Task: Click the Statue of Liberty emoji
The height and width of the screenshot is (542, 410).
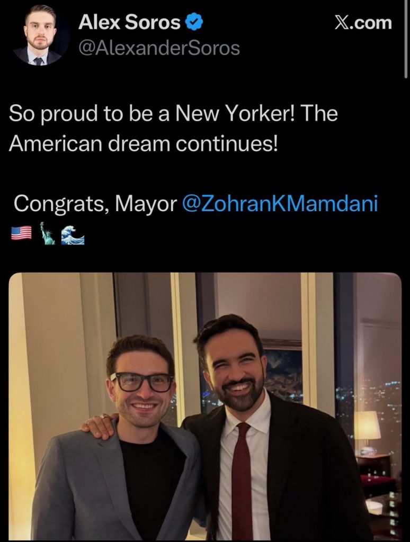Action: (x=48, y=233)
